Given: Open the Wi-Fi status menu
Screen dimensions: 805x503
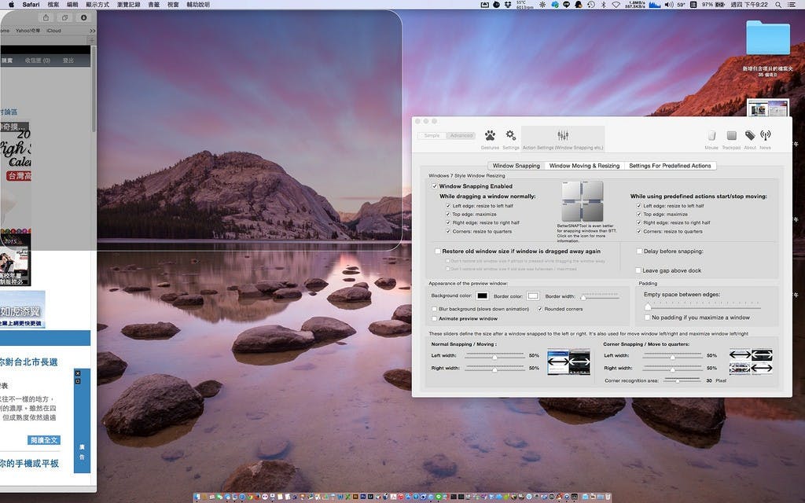Looking at the screenshot, I should pyautogui.click(x=616, y=5).
